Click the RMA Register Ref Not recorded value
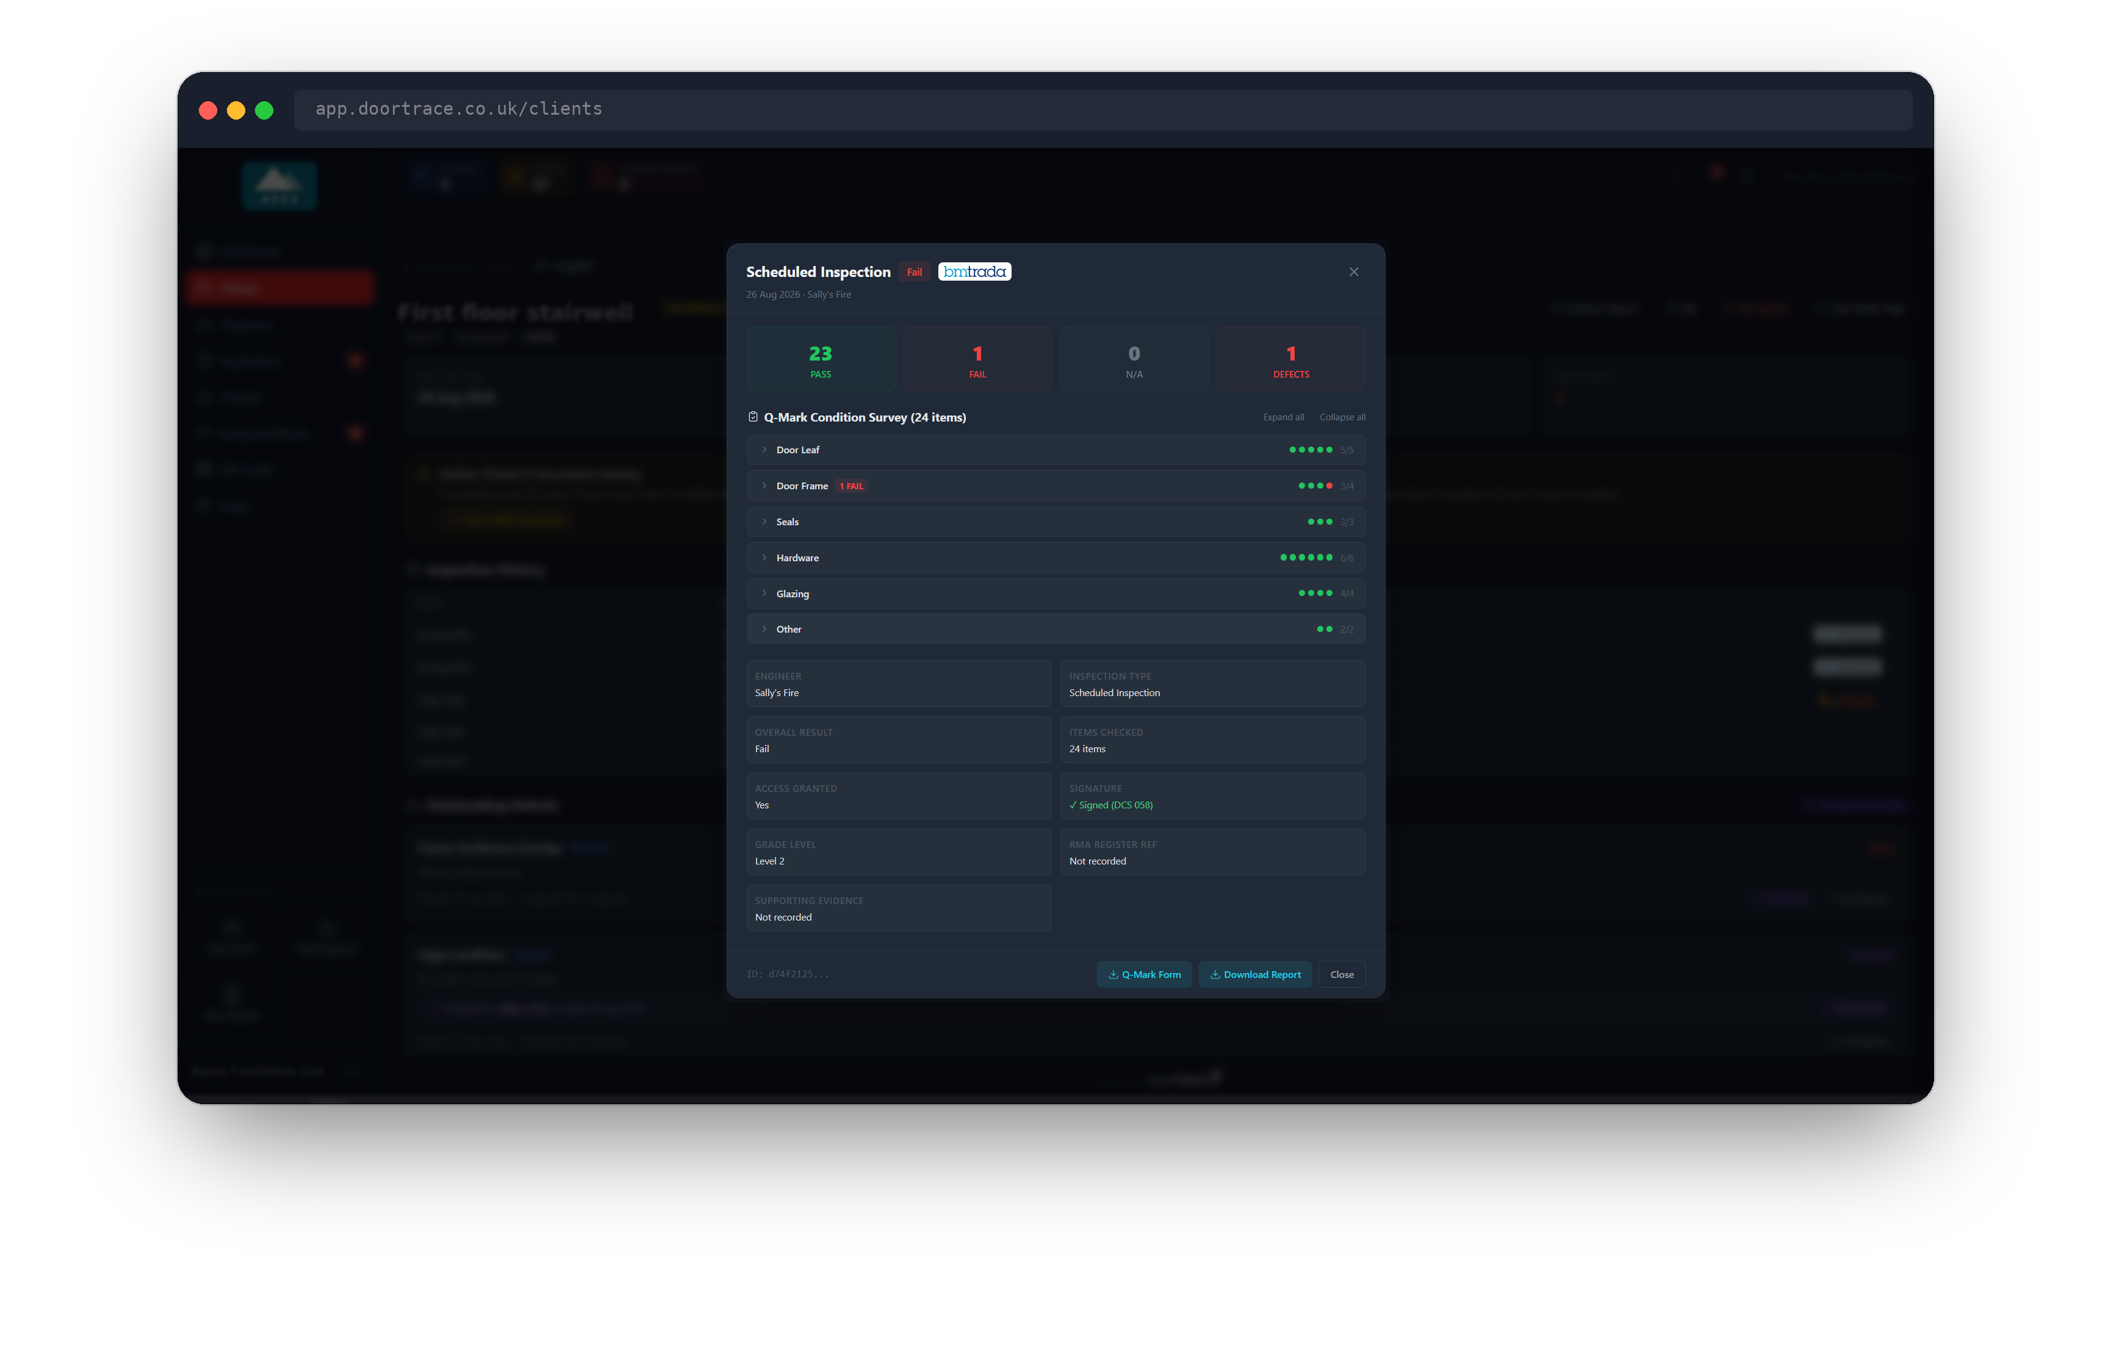The image size is (2111, 1358). tap(1097, 861)
